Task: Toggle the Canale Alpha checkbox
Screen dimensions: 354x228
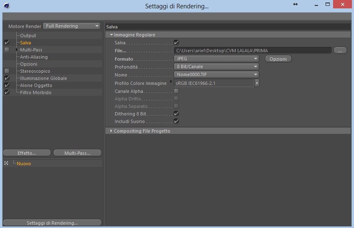Action: pos(176,91)
